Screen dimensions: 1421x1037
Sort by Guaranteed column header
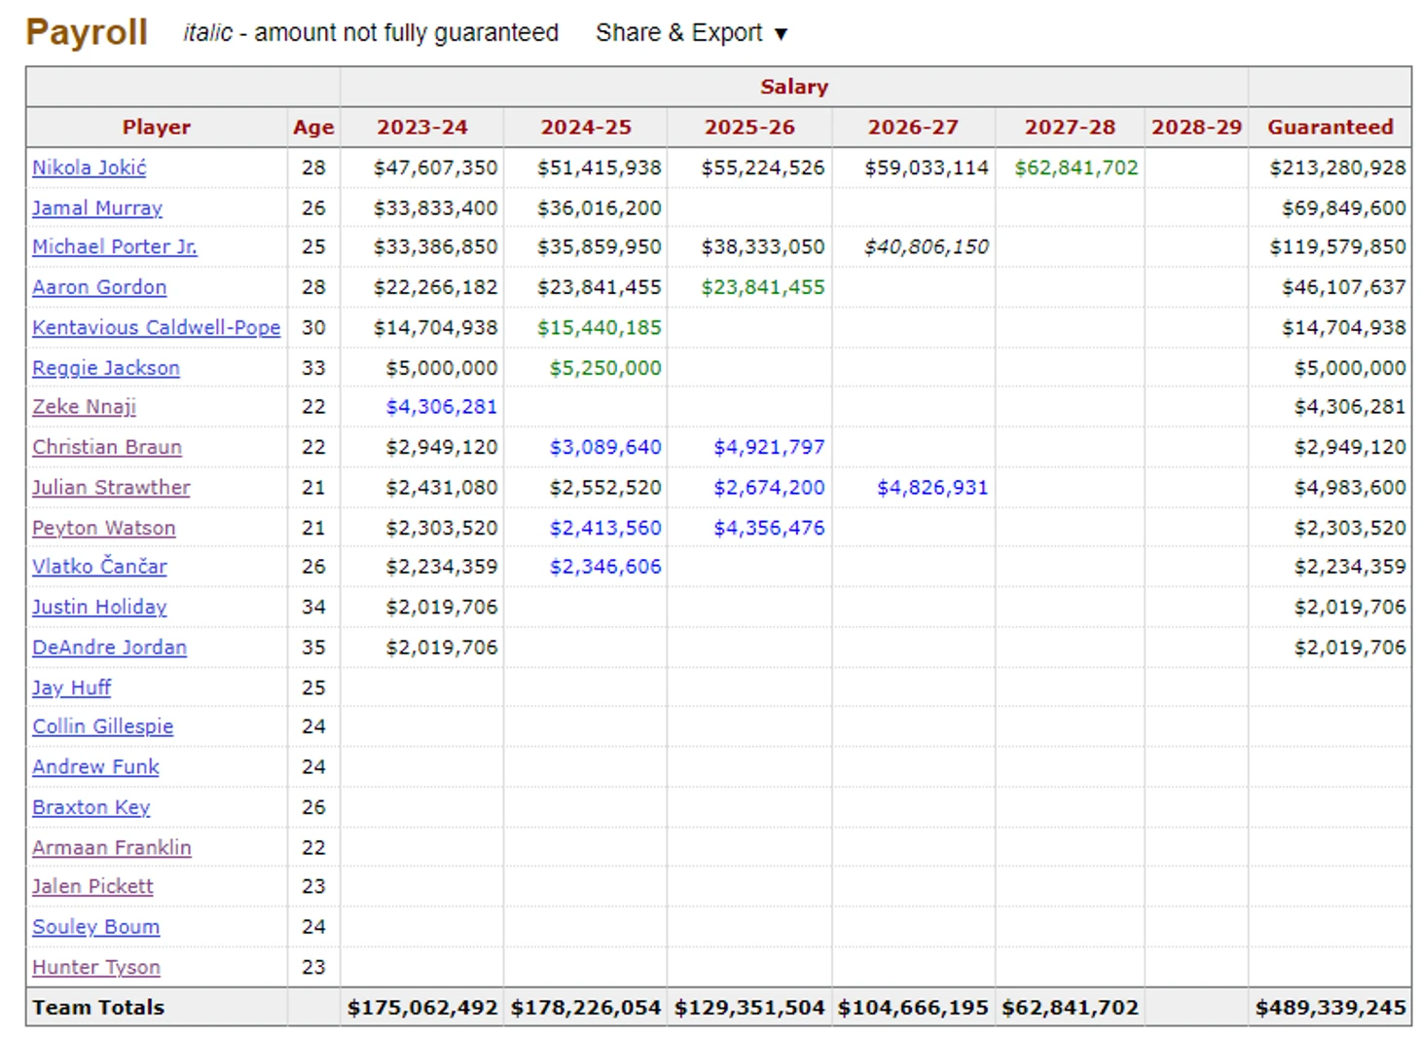click(x=1330, y=128)
